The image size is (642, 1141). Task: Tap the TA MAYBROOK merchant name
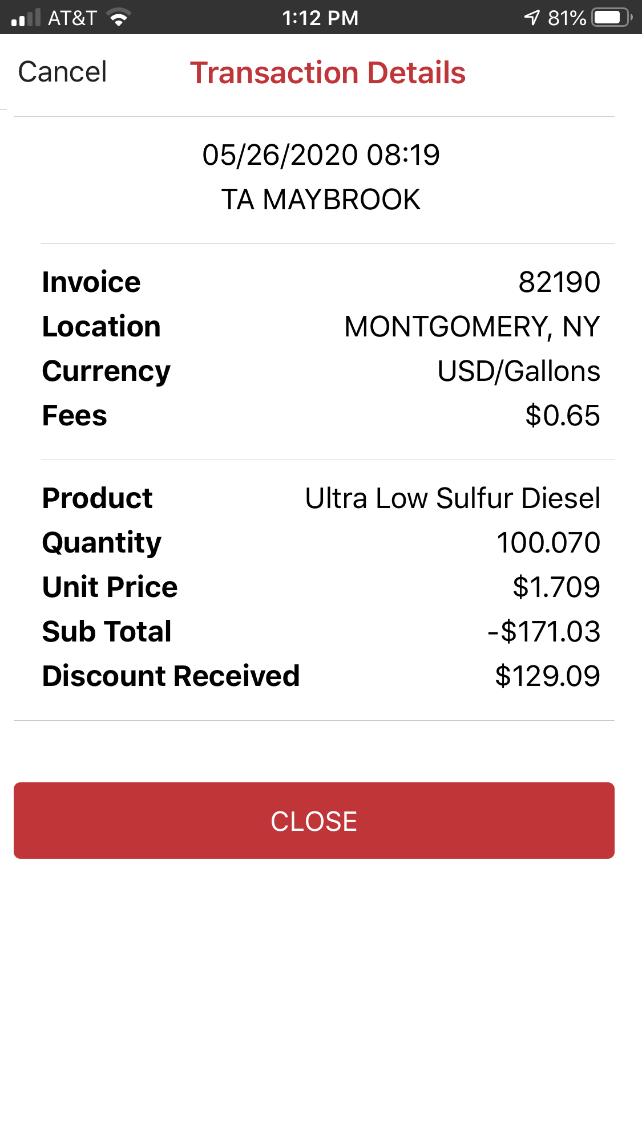[321, 200]
